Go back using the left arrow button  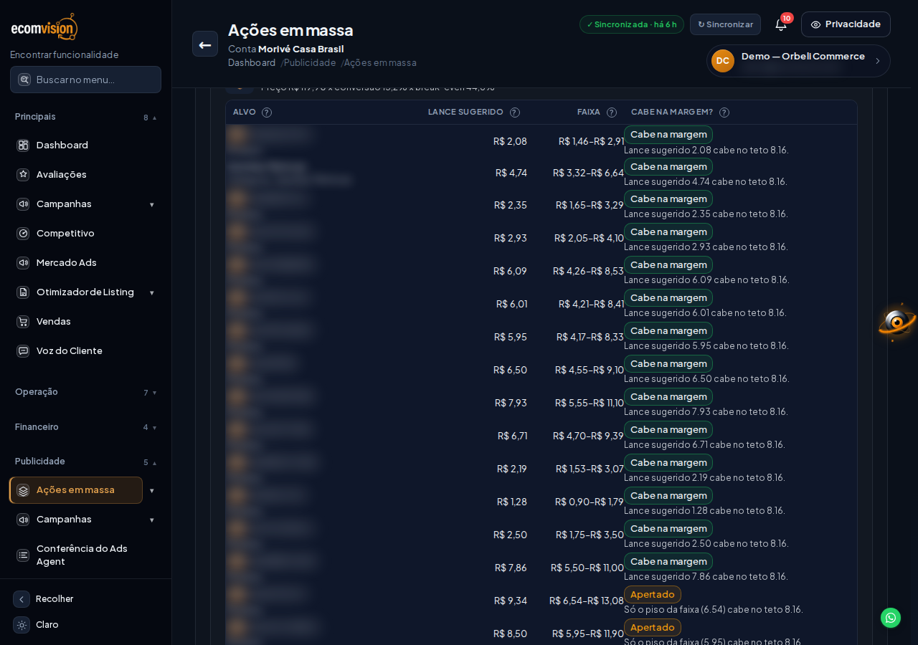205,44
